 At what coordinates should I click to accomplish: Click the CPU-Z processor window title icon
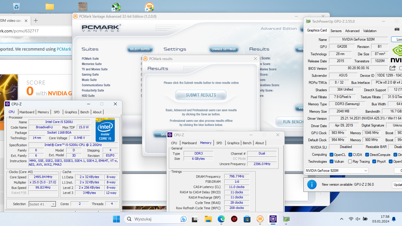pyautogui.click(x=7, y=104)
